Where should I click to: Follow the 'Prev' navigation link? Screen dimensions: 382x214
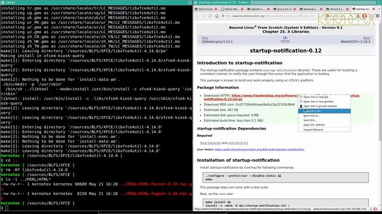(x=205, y=38)
